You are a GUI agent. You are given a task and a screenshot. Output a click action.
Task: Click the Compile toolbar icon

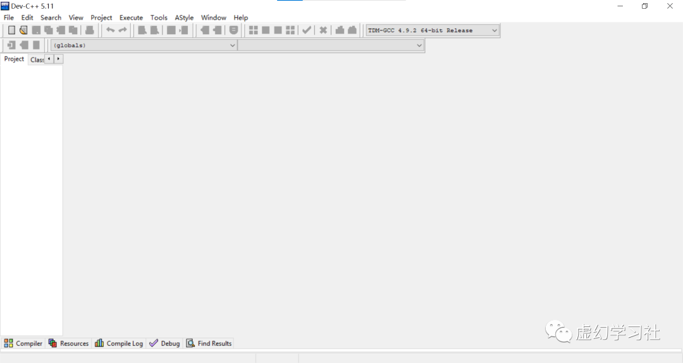pos(253,30)
